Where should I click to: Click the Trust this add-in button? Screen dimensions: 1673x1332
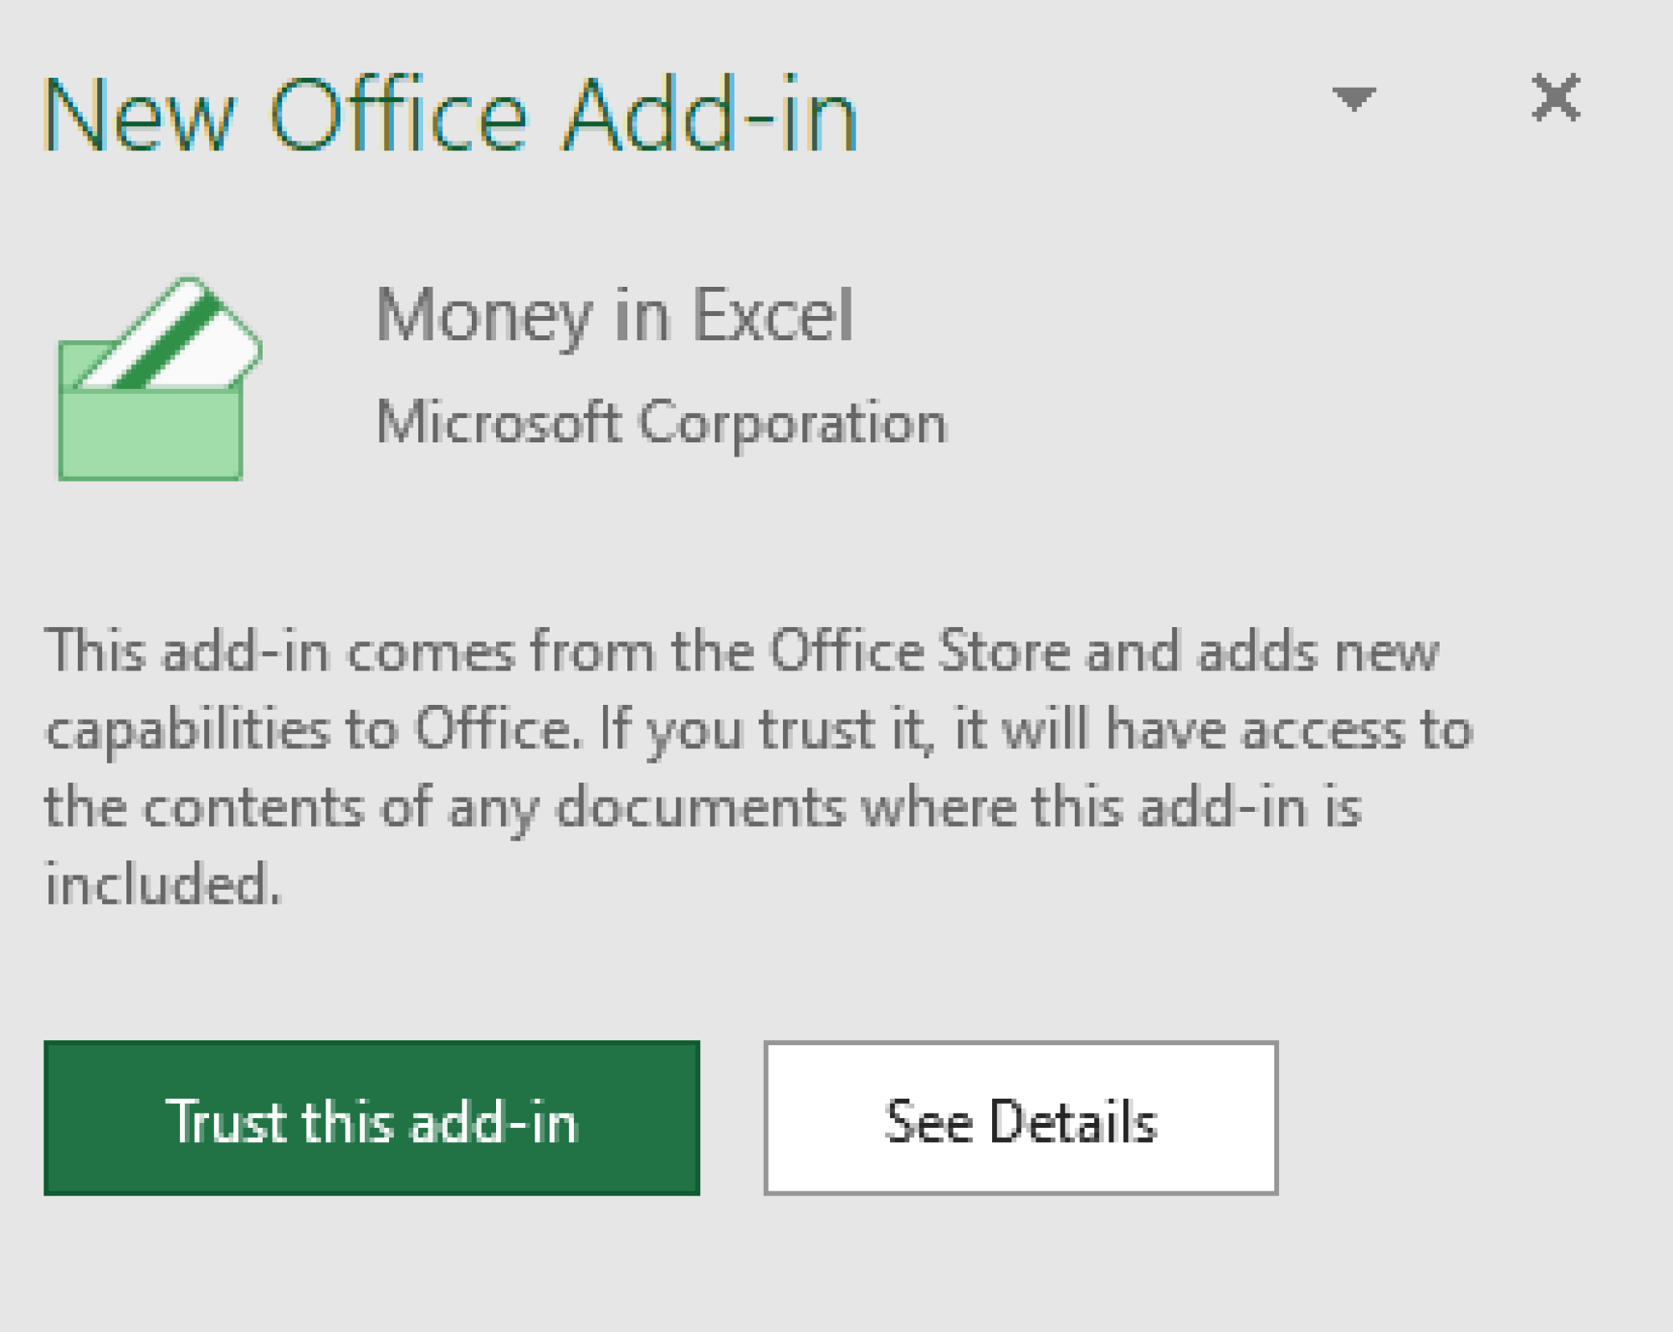tap(371, 1117)
